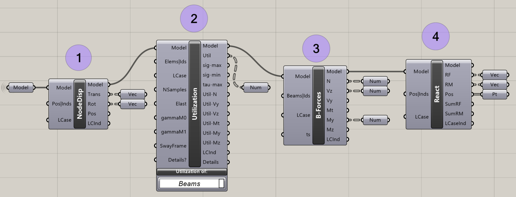Viewport: 516px width, 197px height.
Task: Click the SwayFrame input on Utilization
Action: 173,146
